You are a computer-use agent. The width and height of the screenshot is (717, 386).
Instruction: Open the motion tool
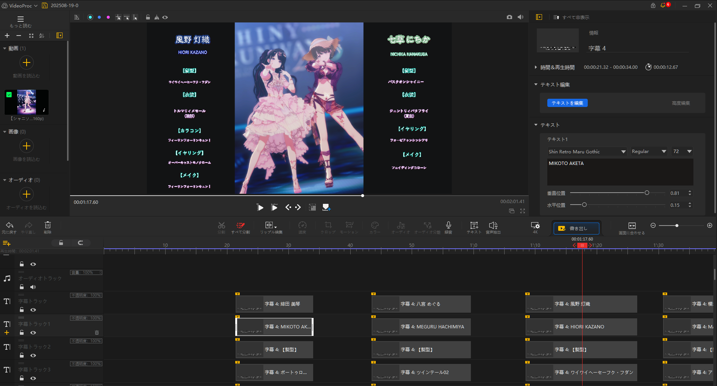tap(349, 225)
